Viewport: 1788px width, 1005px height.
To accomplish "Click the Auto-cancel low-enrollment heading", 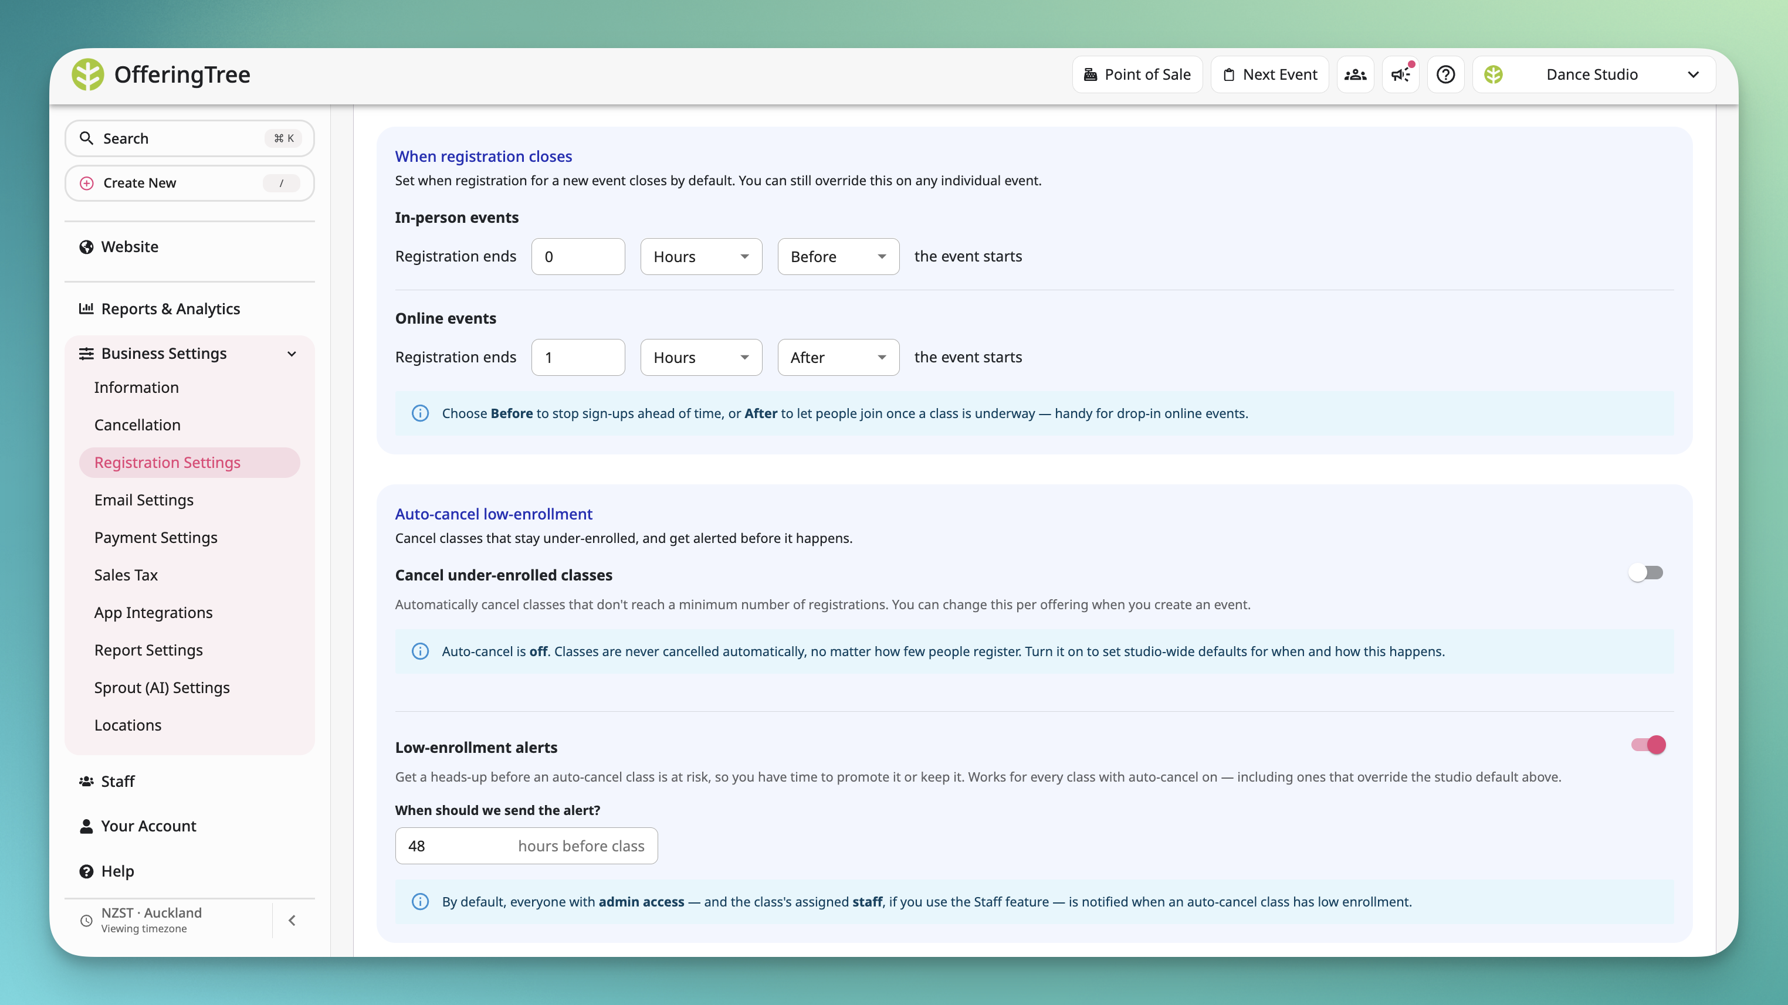I will 493,514.
